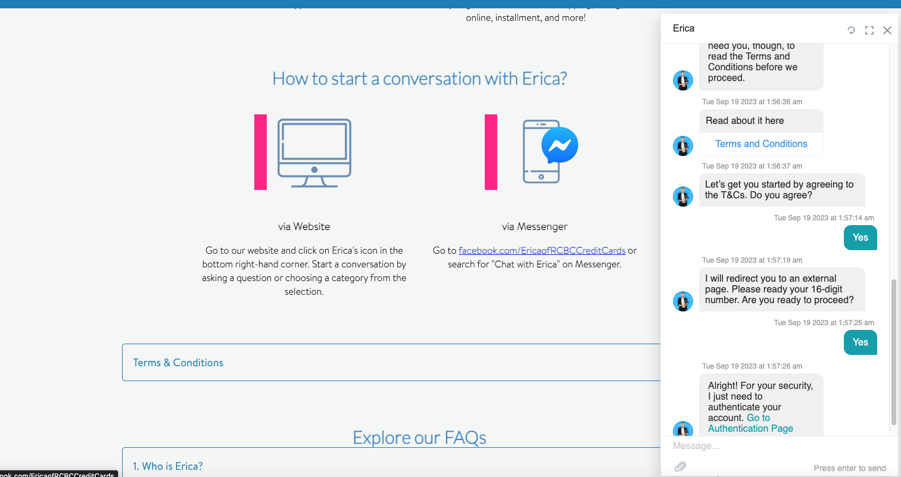Click Erica's avatar beside the T&Cs agreement question

pos(683,196)
